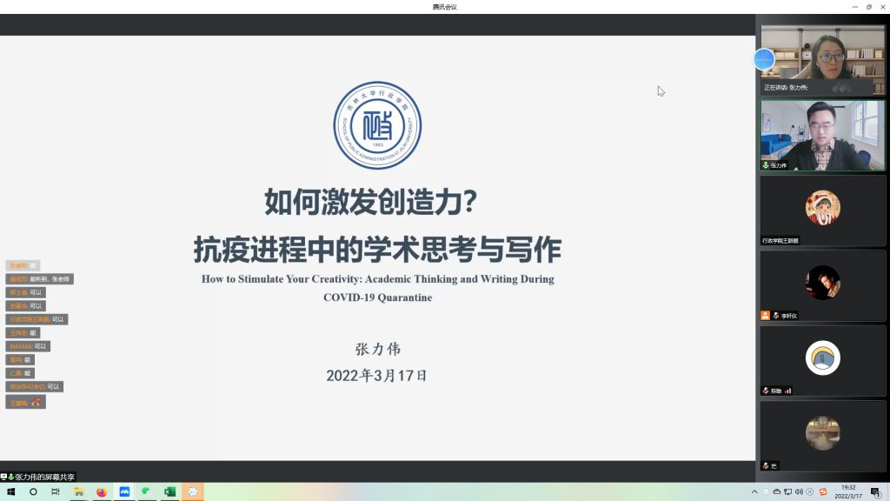Open the Cortana search circle
Viewport: 890px width, 501px height.
click(x=33, y=491)
